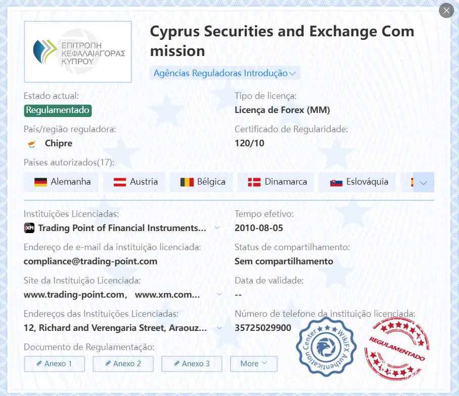Click Trading Point of Financial Instruments name
The image size is (459, 396).
(122, 228)
